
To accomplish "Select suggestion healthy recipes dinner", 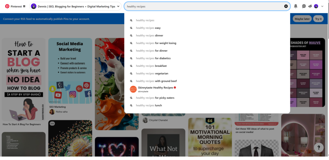I will [207, 35].
